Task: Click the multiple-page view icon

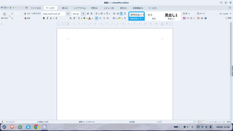Action: coord(199,122)
